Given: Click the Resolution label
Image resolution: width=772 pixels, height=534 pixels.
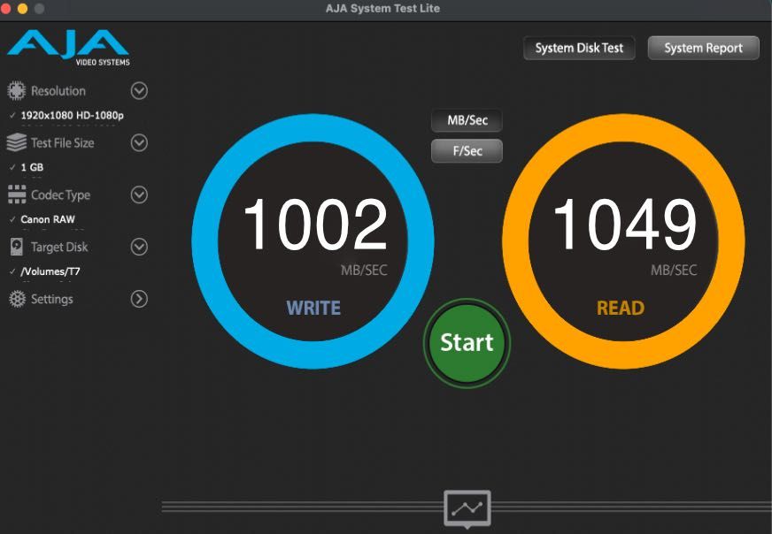Looking at the screenshot, I should [58, 91].
